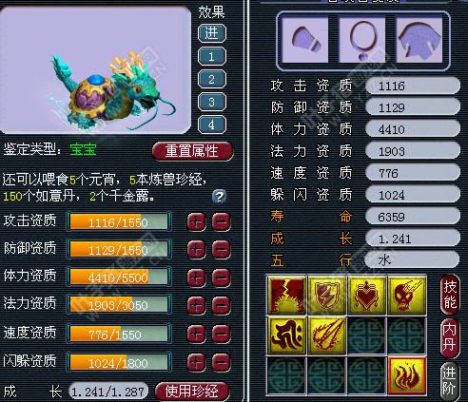Select the 进 effect button
Image resolution: width=468 pixels, height=402 pixels.
212,33
